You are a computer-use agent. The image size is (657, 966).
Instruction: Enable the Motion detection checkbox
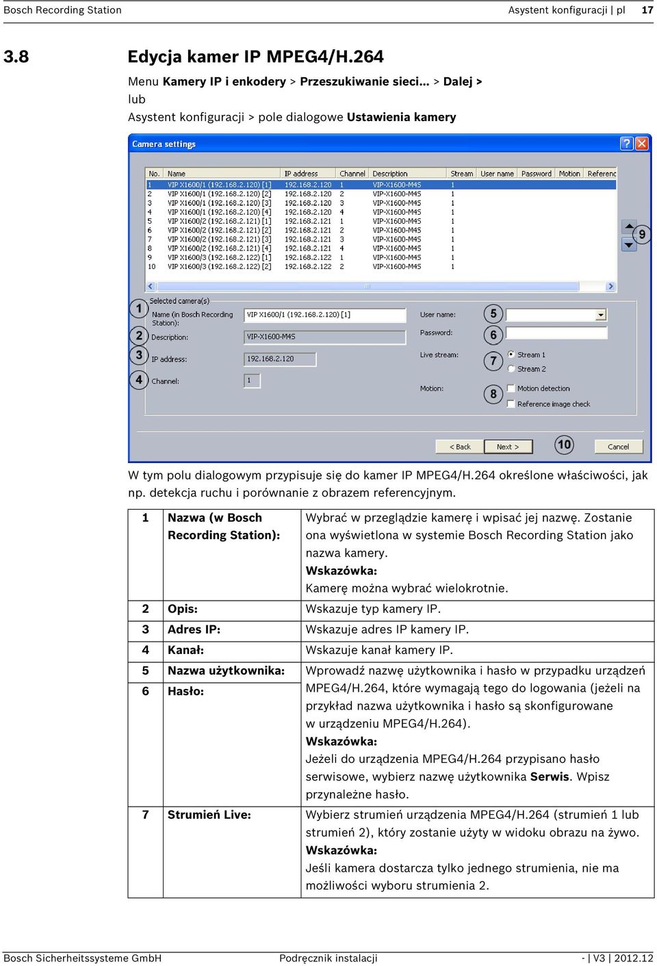511,388
